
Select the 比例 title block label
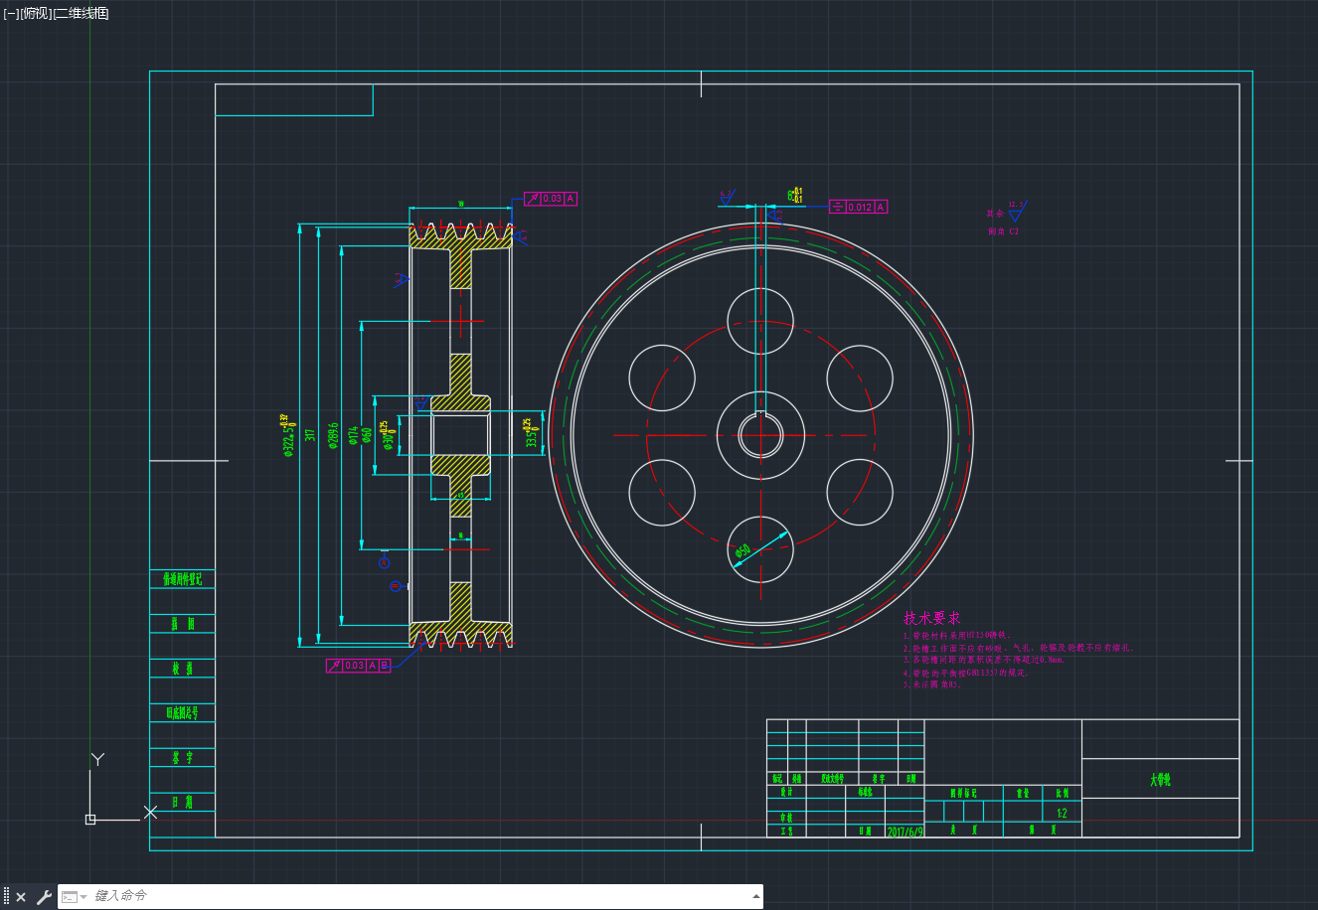point(1062,793)
